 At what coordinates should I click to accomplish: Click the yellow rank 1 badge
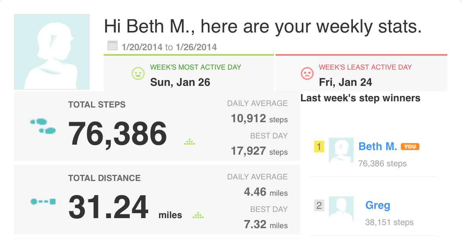pos(319,147)
